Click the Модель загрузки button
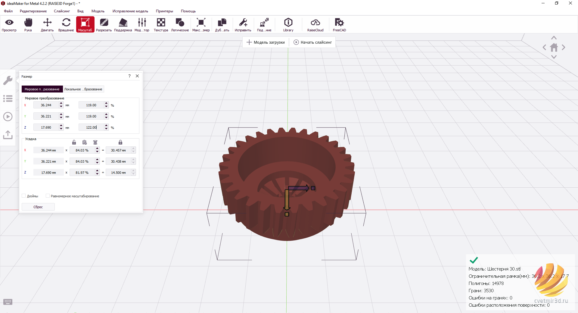The image size is (578, 313). point(266,42)
